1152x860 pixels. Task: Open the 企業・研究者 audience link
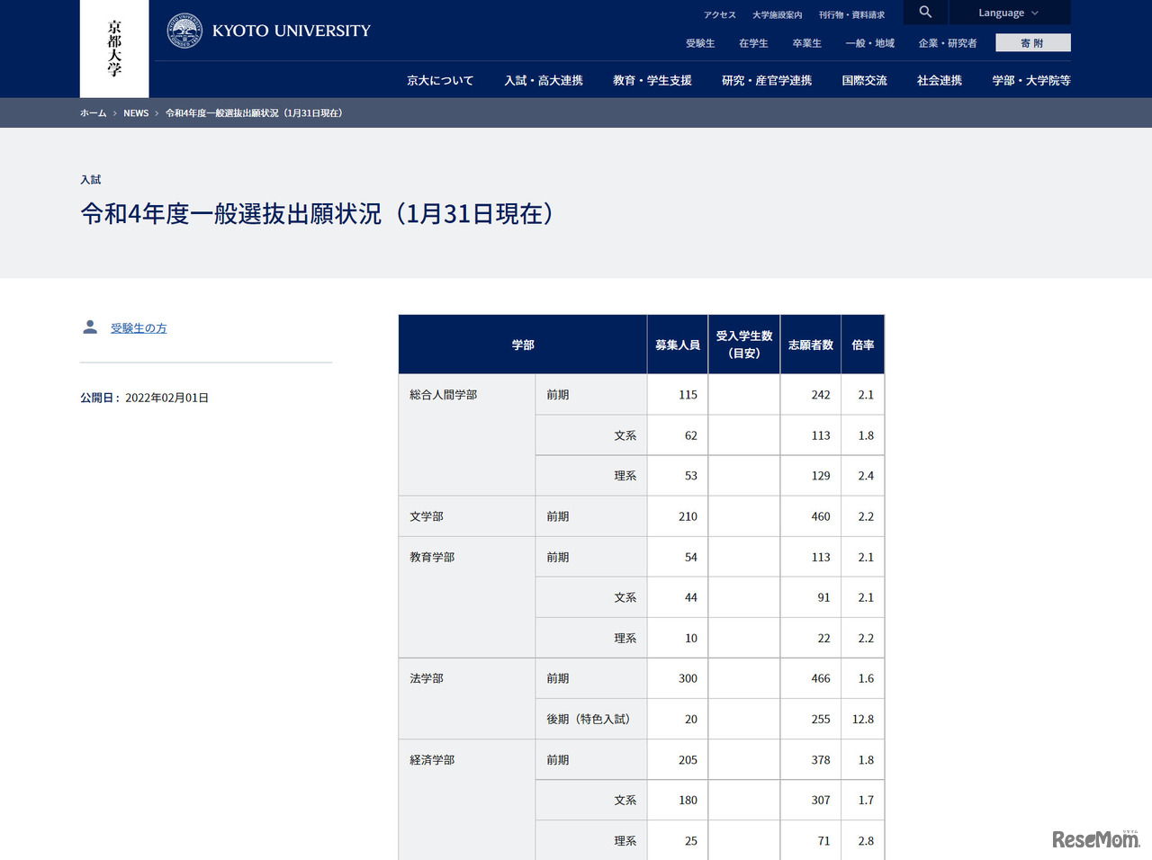click(948, 43)
